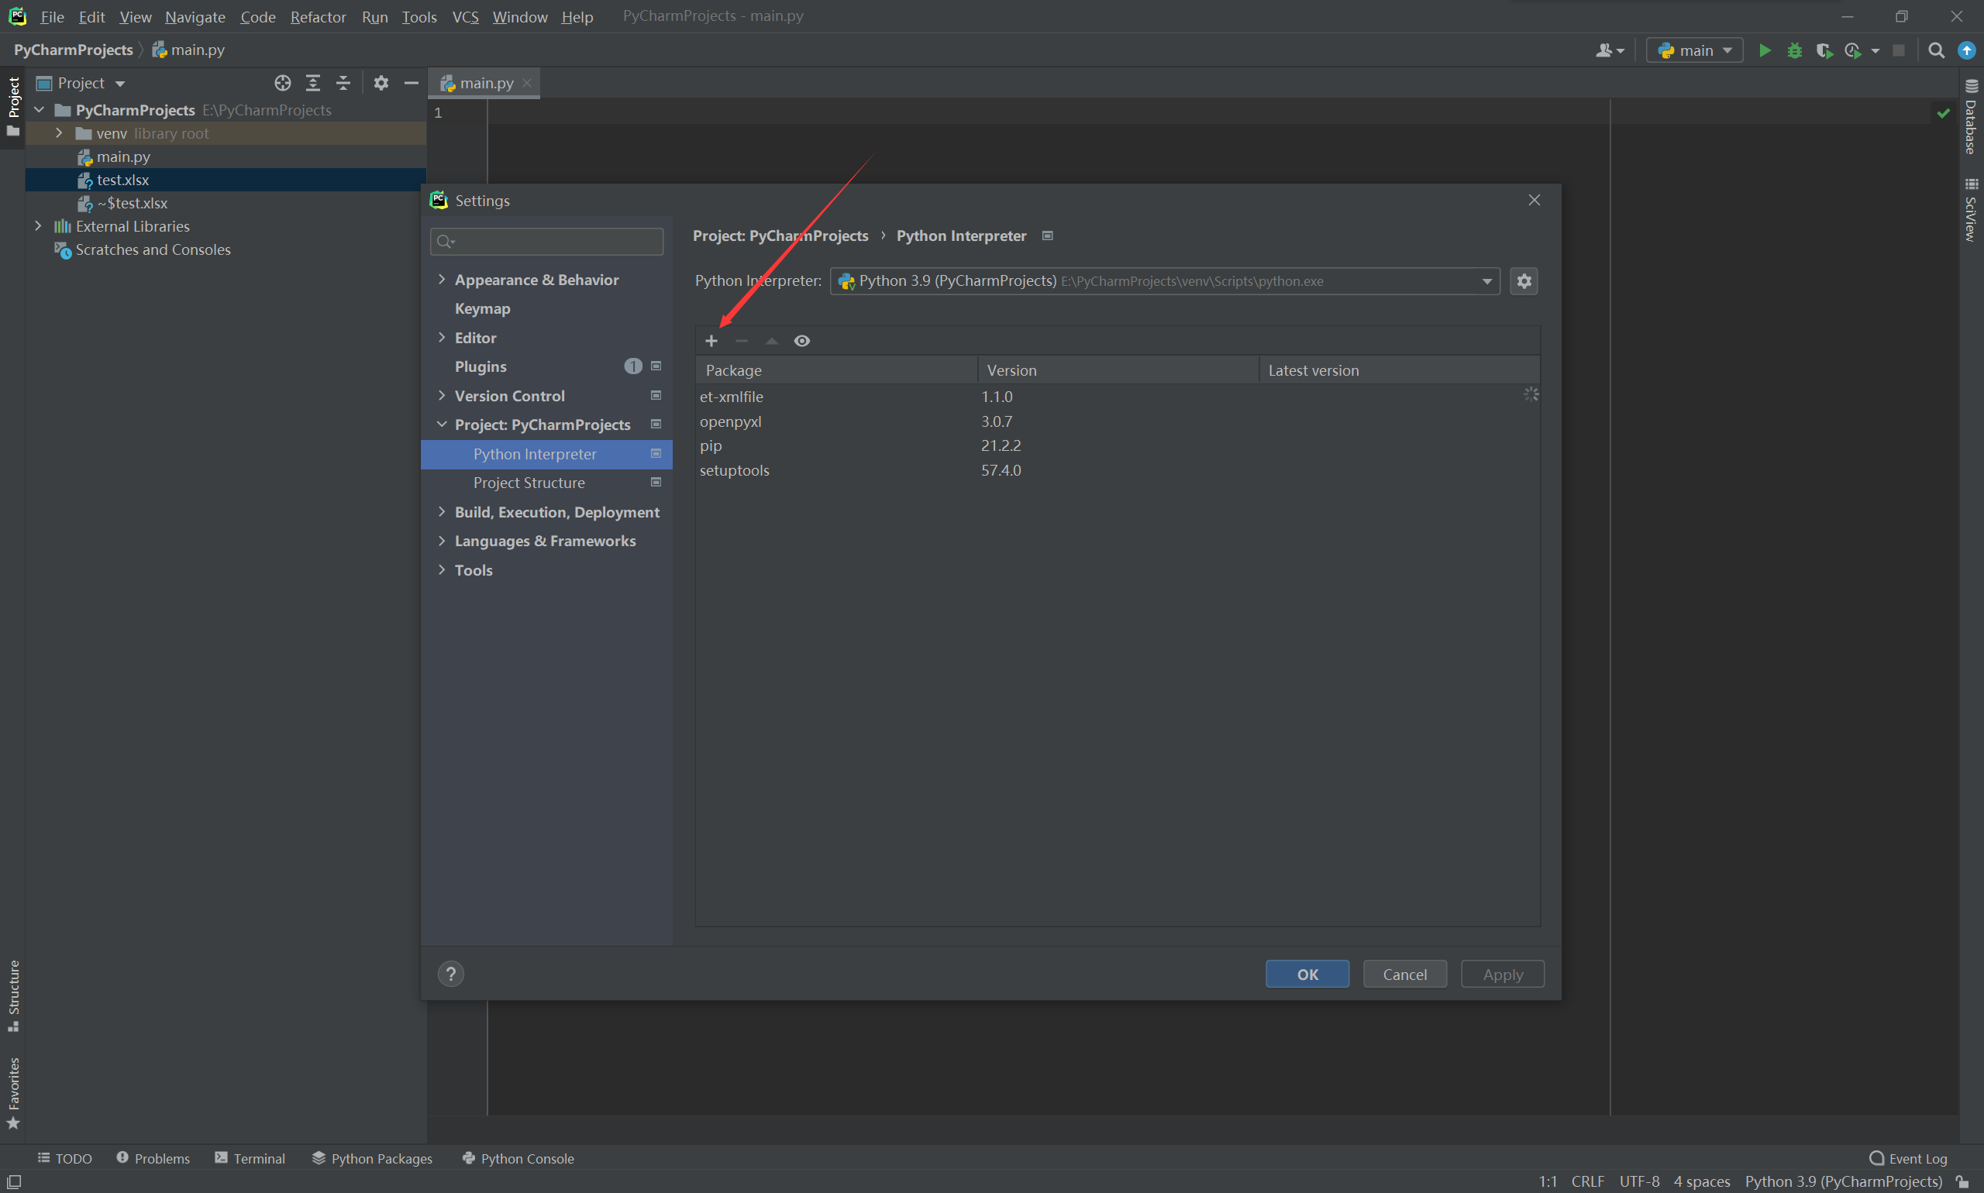1984x1193 pixels.
Task: Open the File menu
Action: (51, 17)
